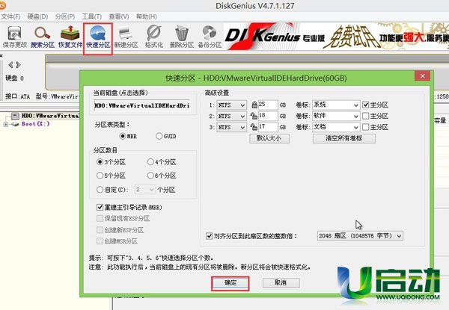Toggle lock icon for partition 1 size
The height and width of the screenshot is (310, 449).
254,105
